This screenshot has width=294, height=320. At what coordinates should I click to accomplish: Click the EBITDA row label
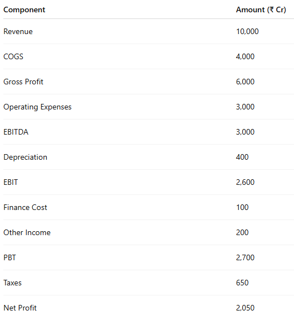(x=16, y=132)
